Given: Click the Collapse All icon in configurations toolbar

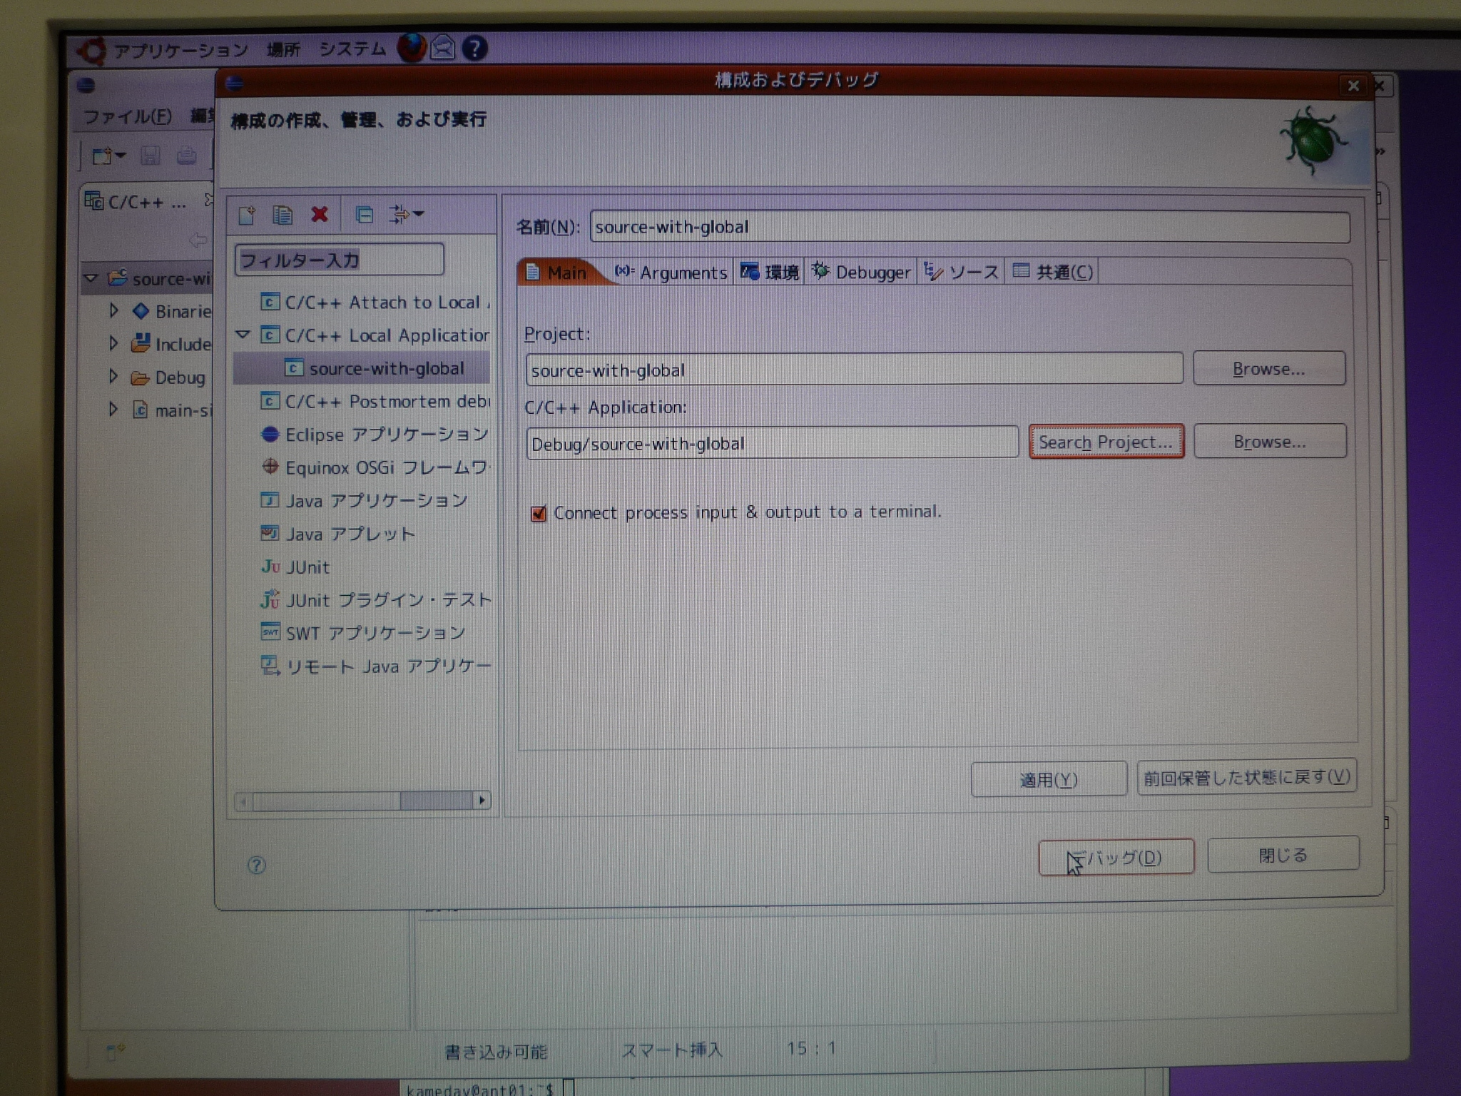Looking at the screenshot, I should [x=364, y=214].
